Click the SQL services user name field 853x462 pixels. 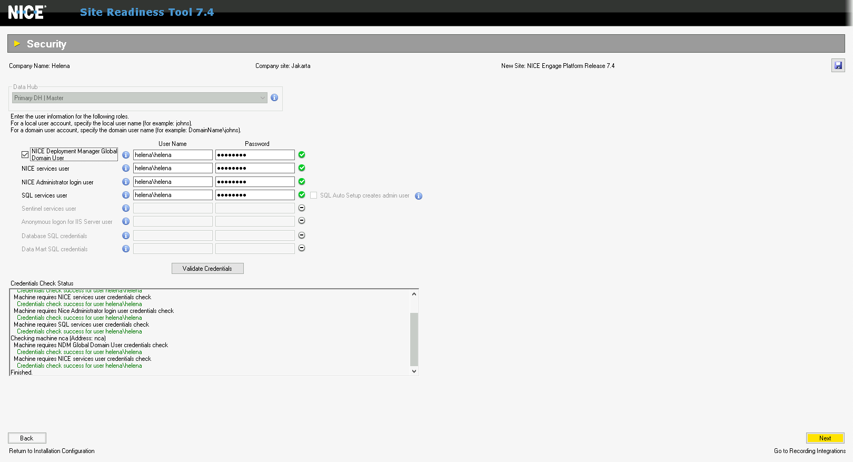tap(172, 195)
